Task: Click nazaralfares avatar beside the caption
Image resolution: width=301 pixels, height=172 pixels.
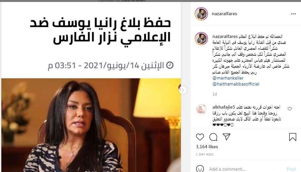Action: [x=201, y=38]
